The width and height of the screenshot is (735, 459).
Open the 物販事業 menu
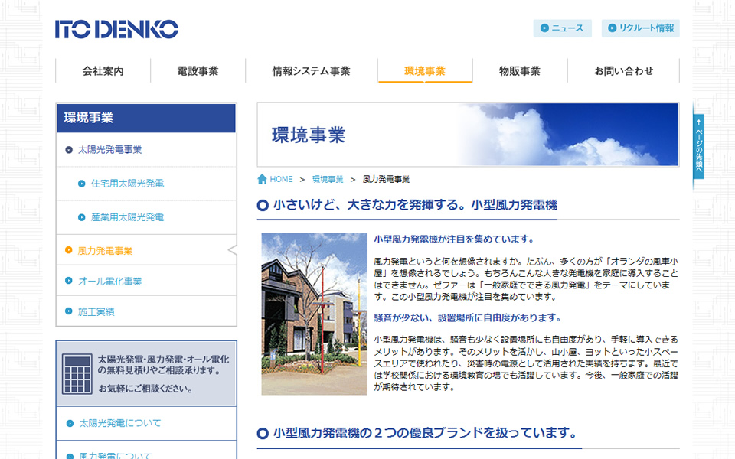[520, 70]
